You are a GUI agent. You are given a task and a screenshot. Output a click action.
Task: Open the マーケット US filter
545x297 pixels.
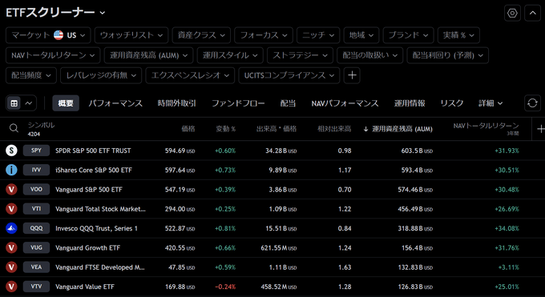click(x=48, y=35)
